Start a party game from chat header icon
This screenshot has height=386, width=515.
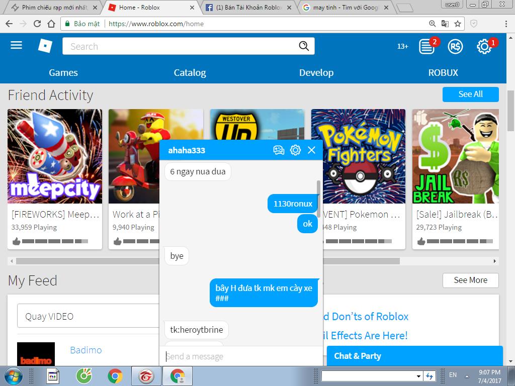[279, 150]
